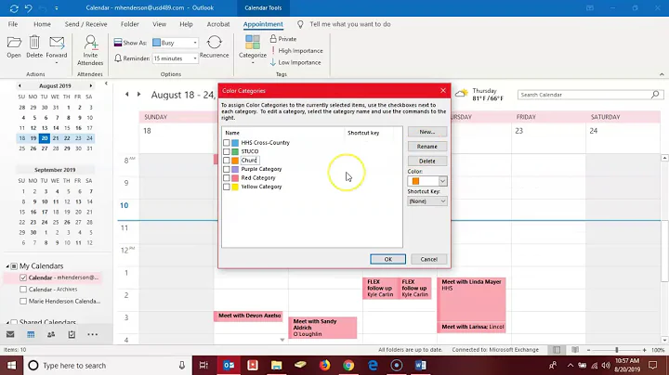This screenshot has width=669, height=375.
Task: Expand the Shared Calendars group
Action: pyautogui.click(x=7, y=322)
